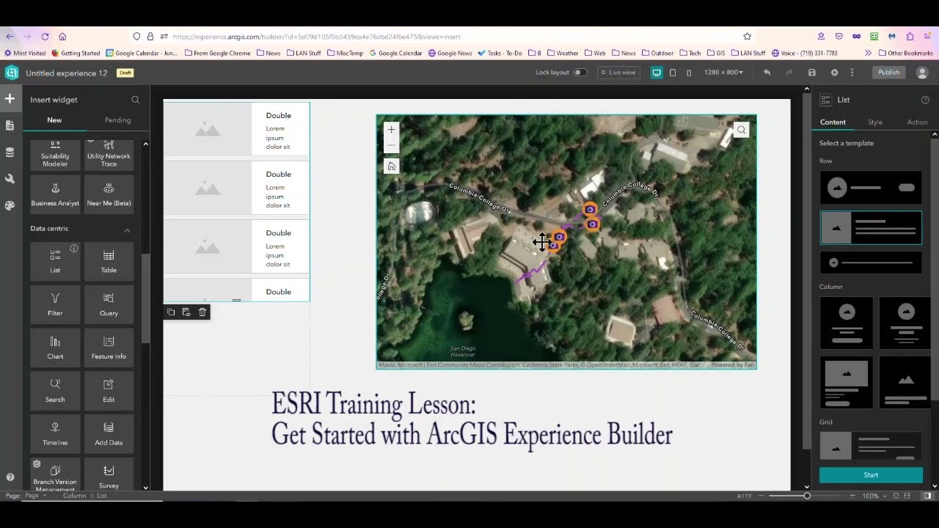Click the map zoom in button

[x=391, y=130]
